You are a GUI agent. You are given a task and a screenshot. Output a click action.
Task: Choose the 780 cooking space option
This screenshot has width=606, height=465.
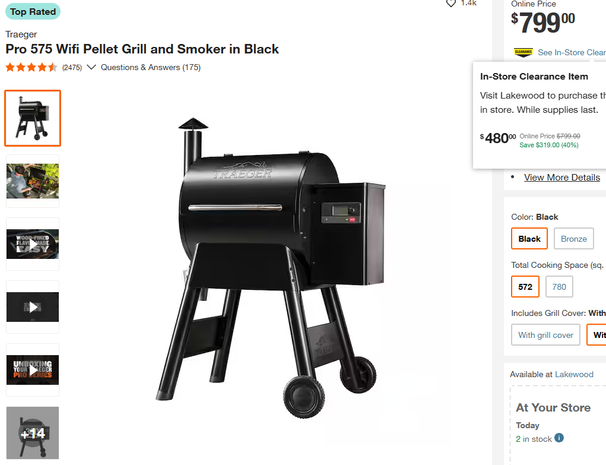pos(559,287)
